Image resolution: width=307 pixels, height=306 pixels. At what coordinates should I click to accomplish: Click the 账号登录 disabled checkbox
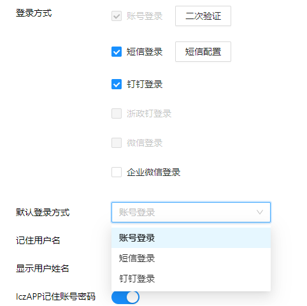117,16
